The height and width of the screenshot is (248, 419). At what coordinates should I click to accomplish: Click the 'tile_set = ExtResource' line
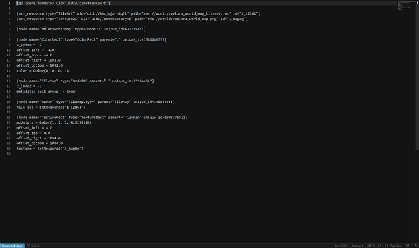click(51, 107)
